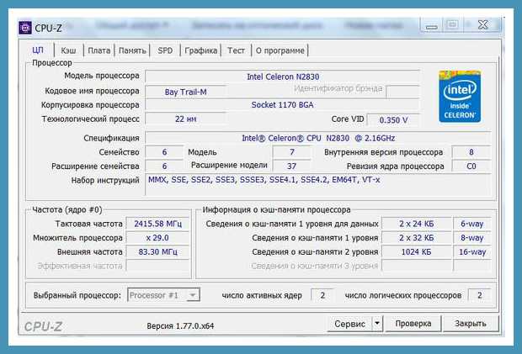Click the 6-way associativity value
The width and height of the screenshot is (522, 354).
click(x=472, y=224)
